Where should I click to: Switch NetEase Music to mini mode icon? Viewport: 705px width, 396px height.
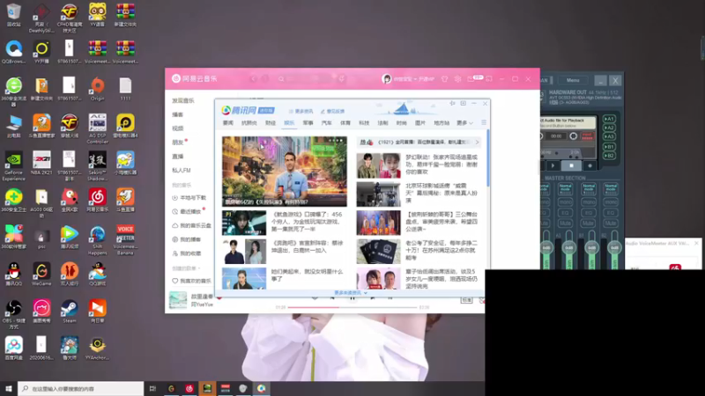pyautogui.click(x=489, y=79)
